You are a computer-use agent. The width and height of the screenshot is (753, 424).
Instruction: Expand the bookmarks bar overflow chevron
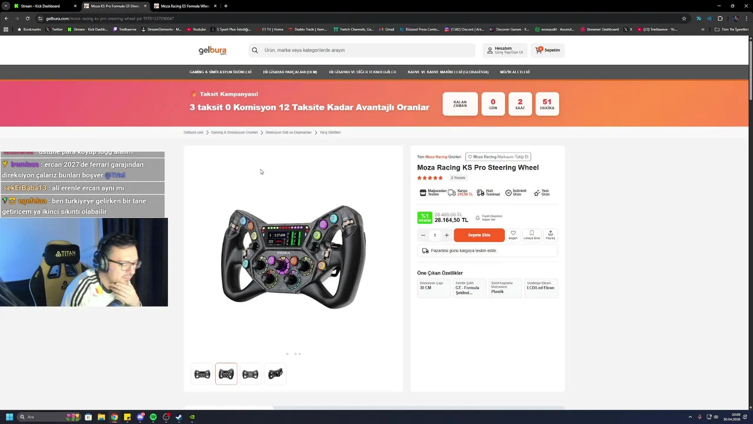click(702, 29)
